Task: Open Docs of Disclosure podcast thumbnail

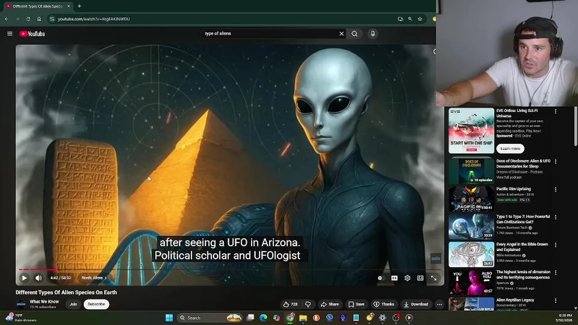Action: 471,170
